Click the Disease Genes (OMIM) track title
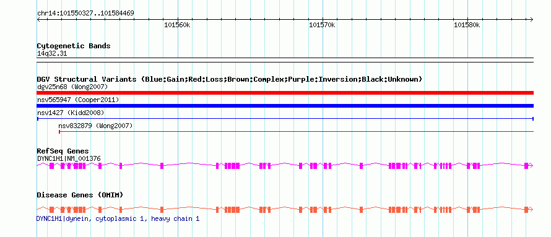The image size is (551, 237). pyautogui.click(x=80, y=195)
